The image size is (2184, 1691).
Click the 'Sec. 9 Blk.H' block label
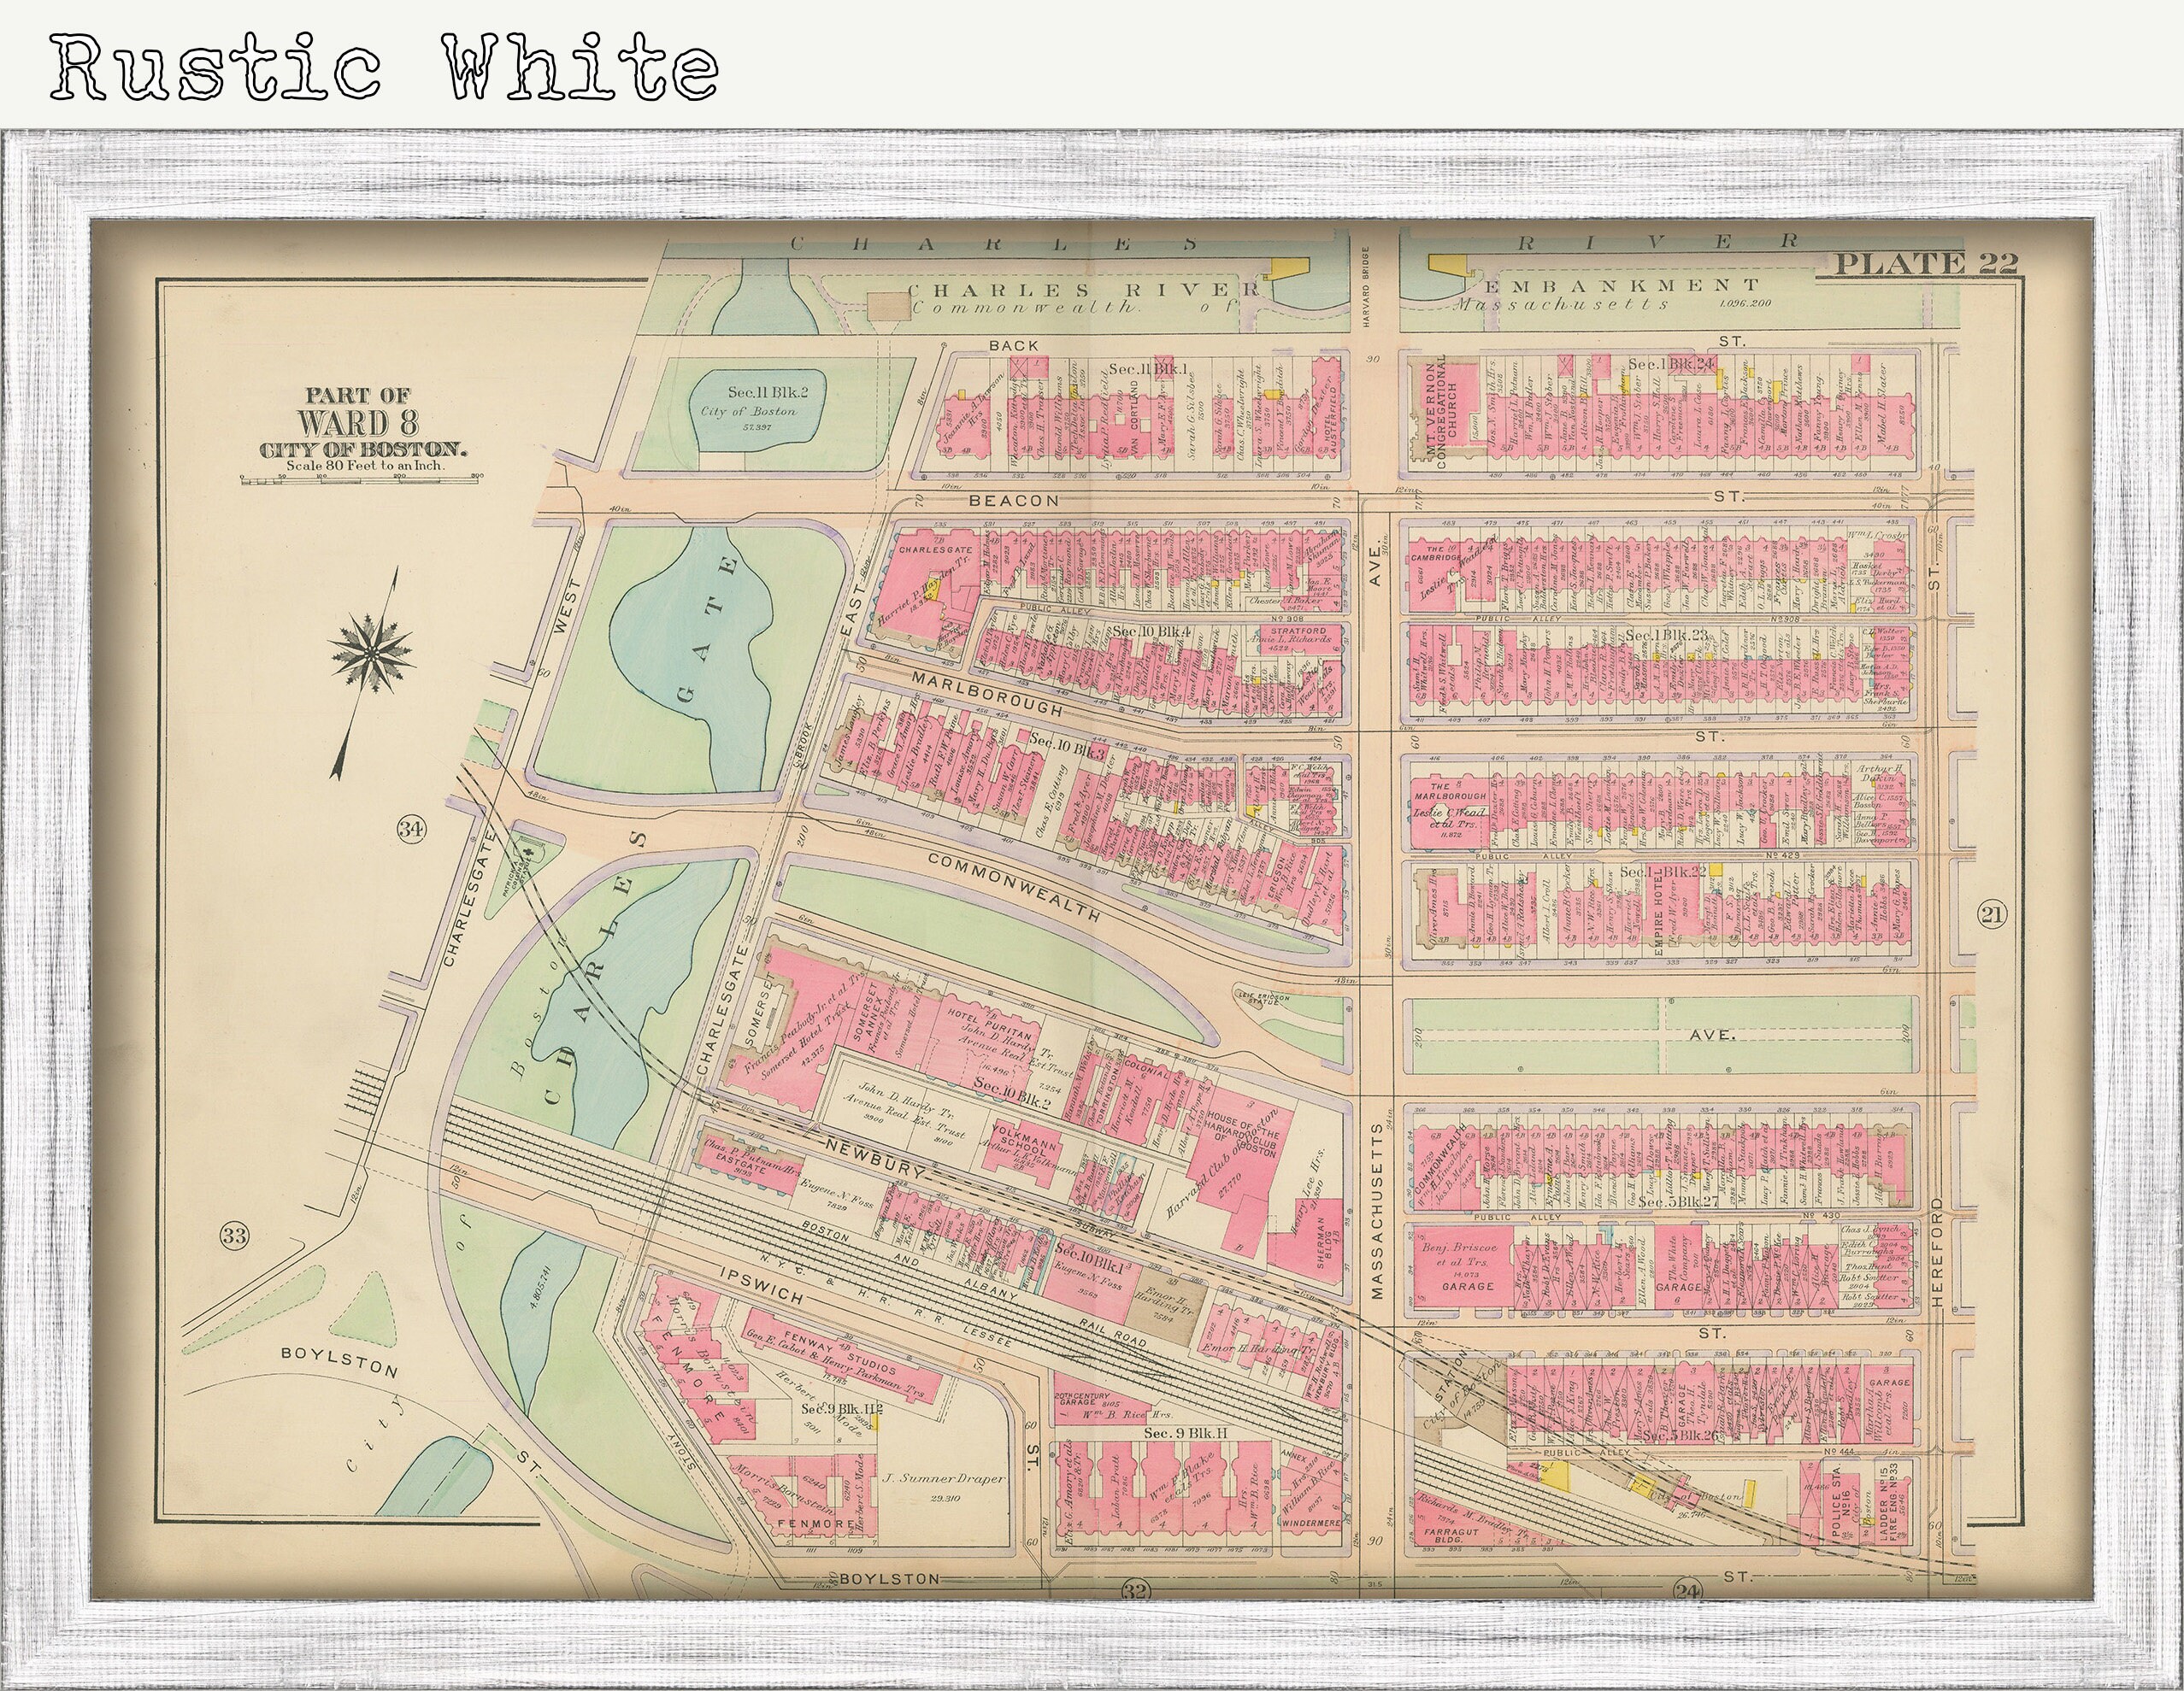point(1185,1432)
